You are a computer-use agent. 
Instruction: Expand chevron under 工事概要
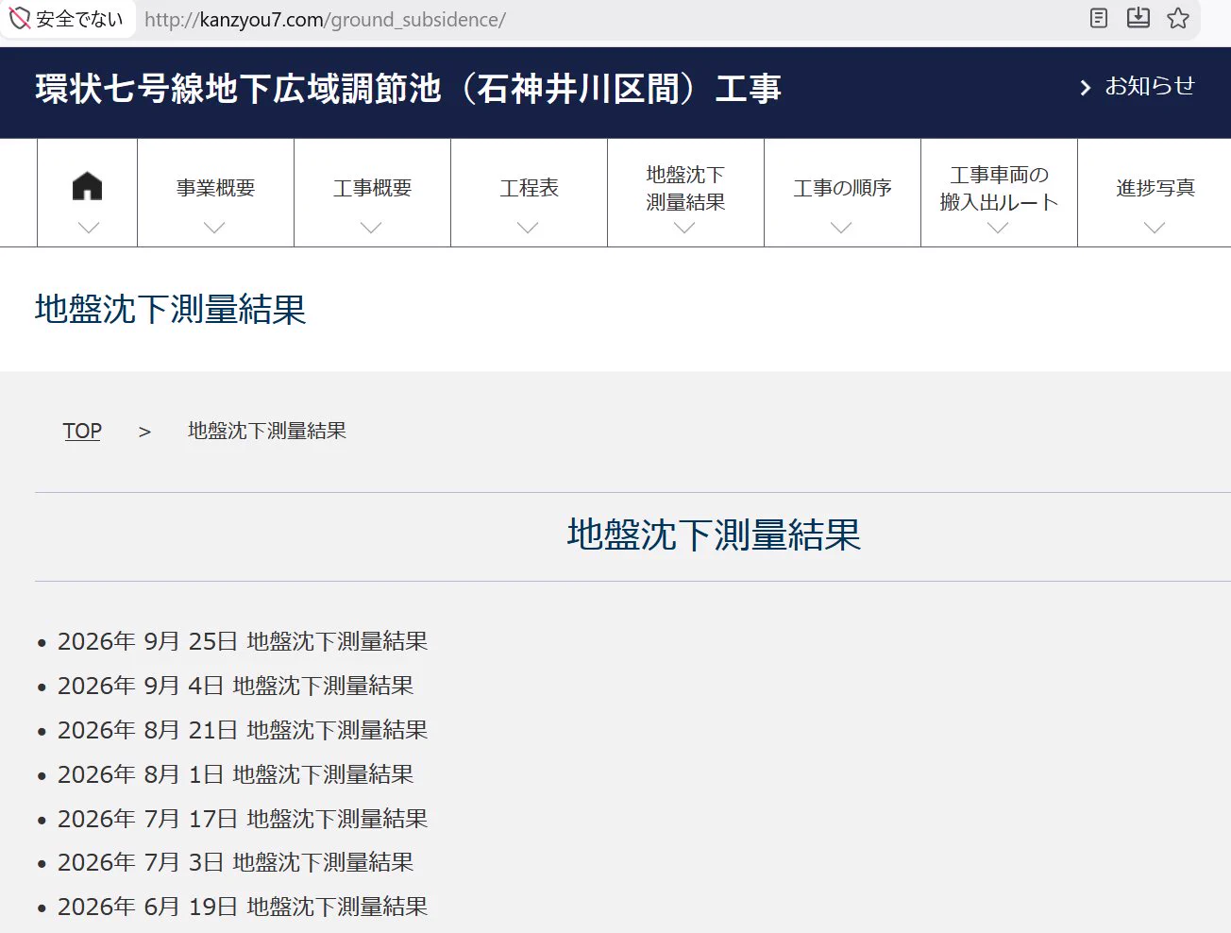371,228
